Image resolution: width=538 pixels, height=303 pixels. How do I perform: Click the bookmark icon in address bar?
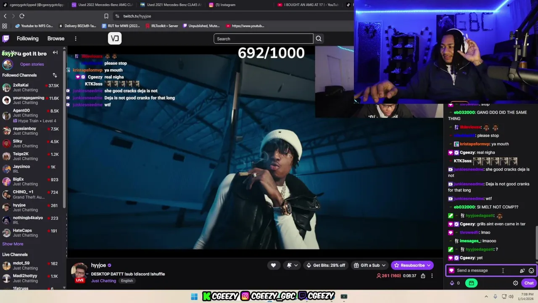(x=106, y=16)
